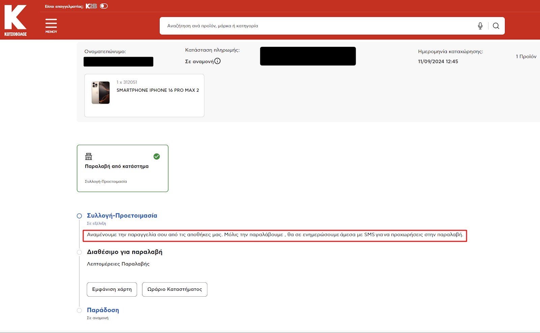
Task: Click Ωράριο Καταστήματος button
Action: click(174, 290)
